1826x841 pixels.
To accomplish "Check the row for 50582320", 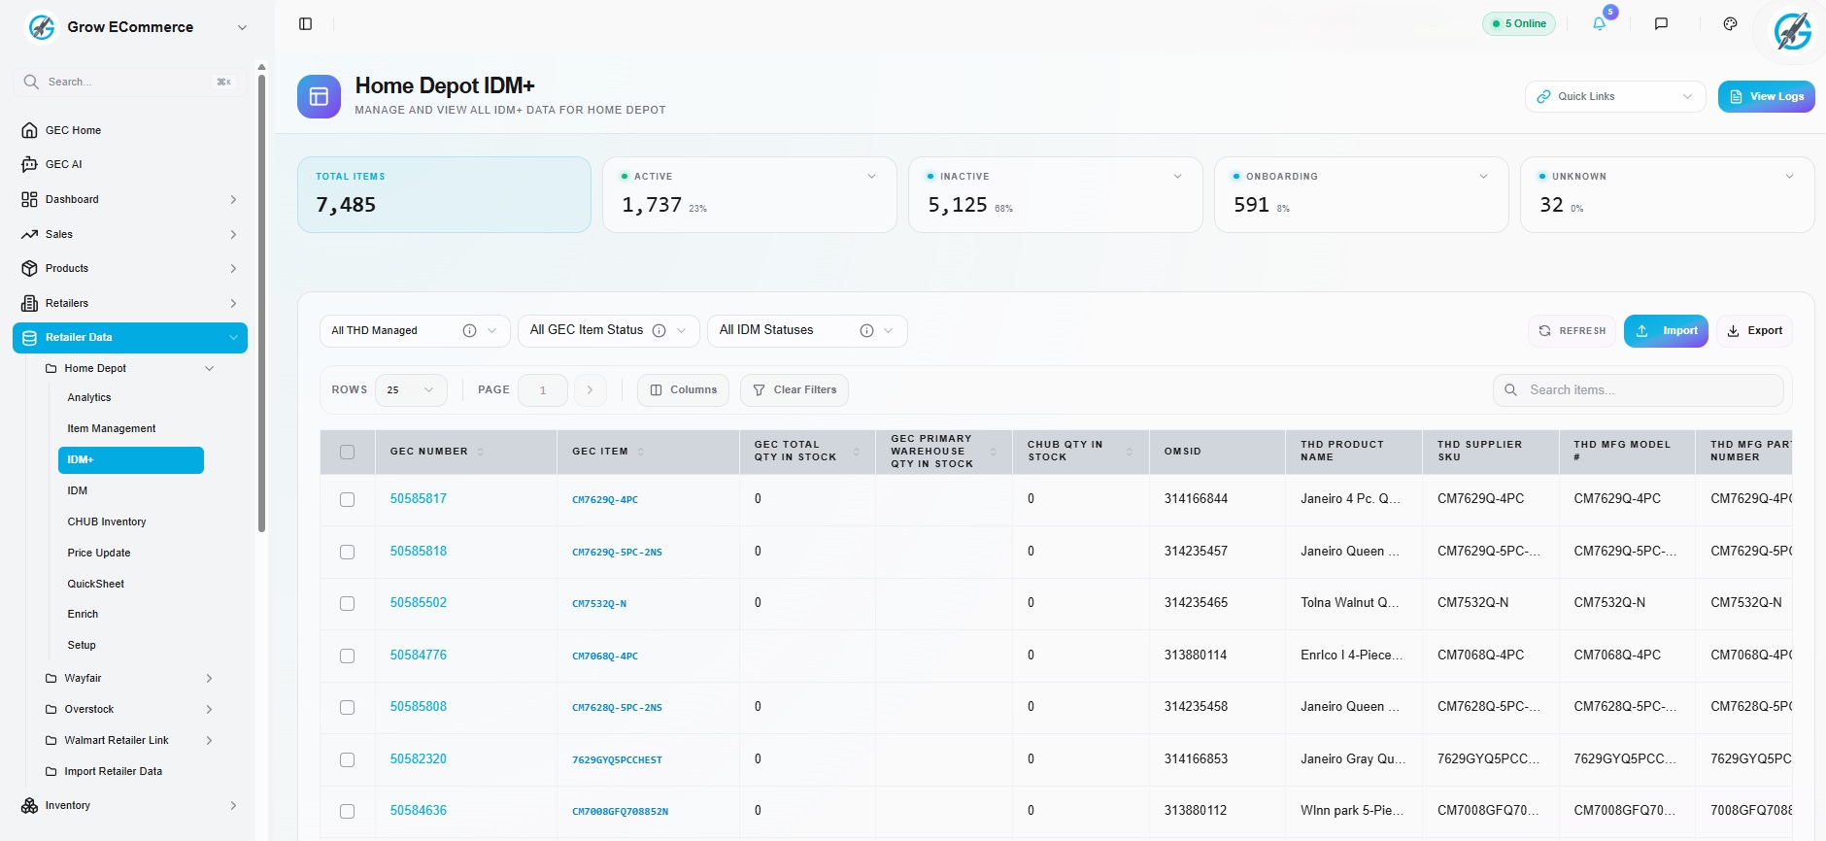I will coord(347,759).
